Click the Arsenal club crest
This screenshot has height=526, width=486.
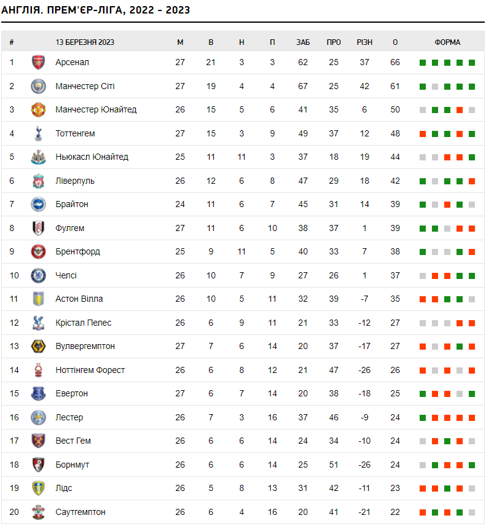(x=38, y=63)
